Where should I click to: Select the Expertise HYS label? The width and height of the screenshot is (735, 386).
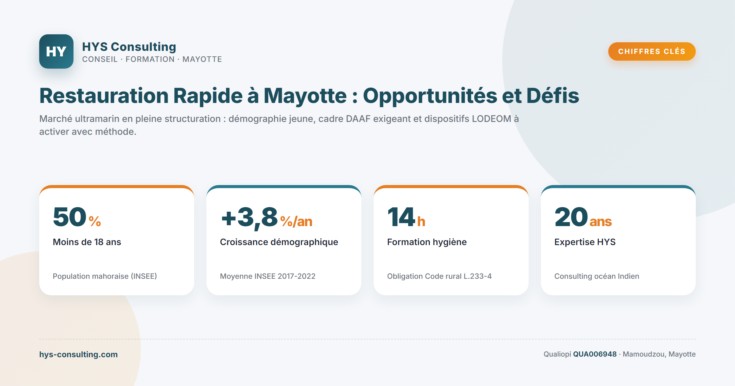point(585,242)
